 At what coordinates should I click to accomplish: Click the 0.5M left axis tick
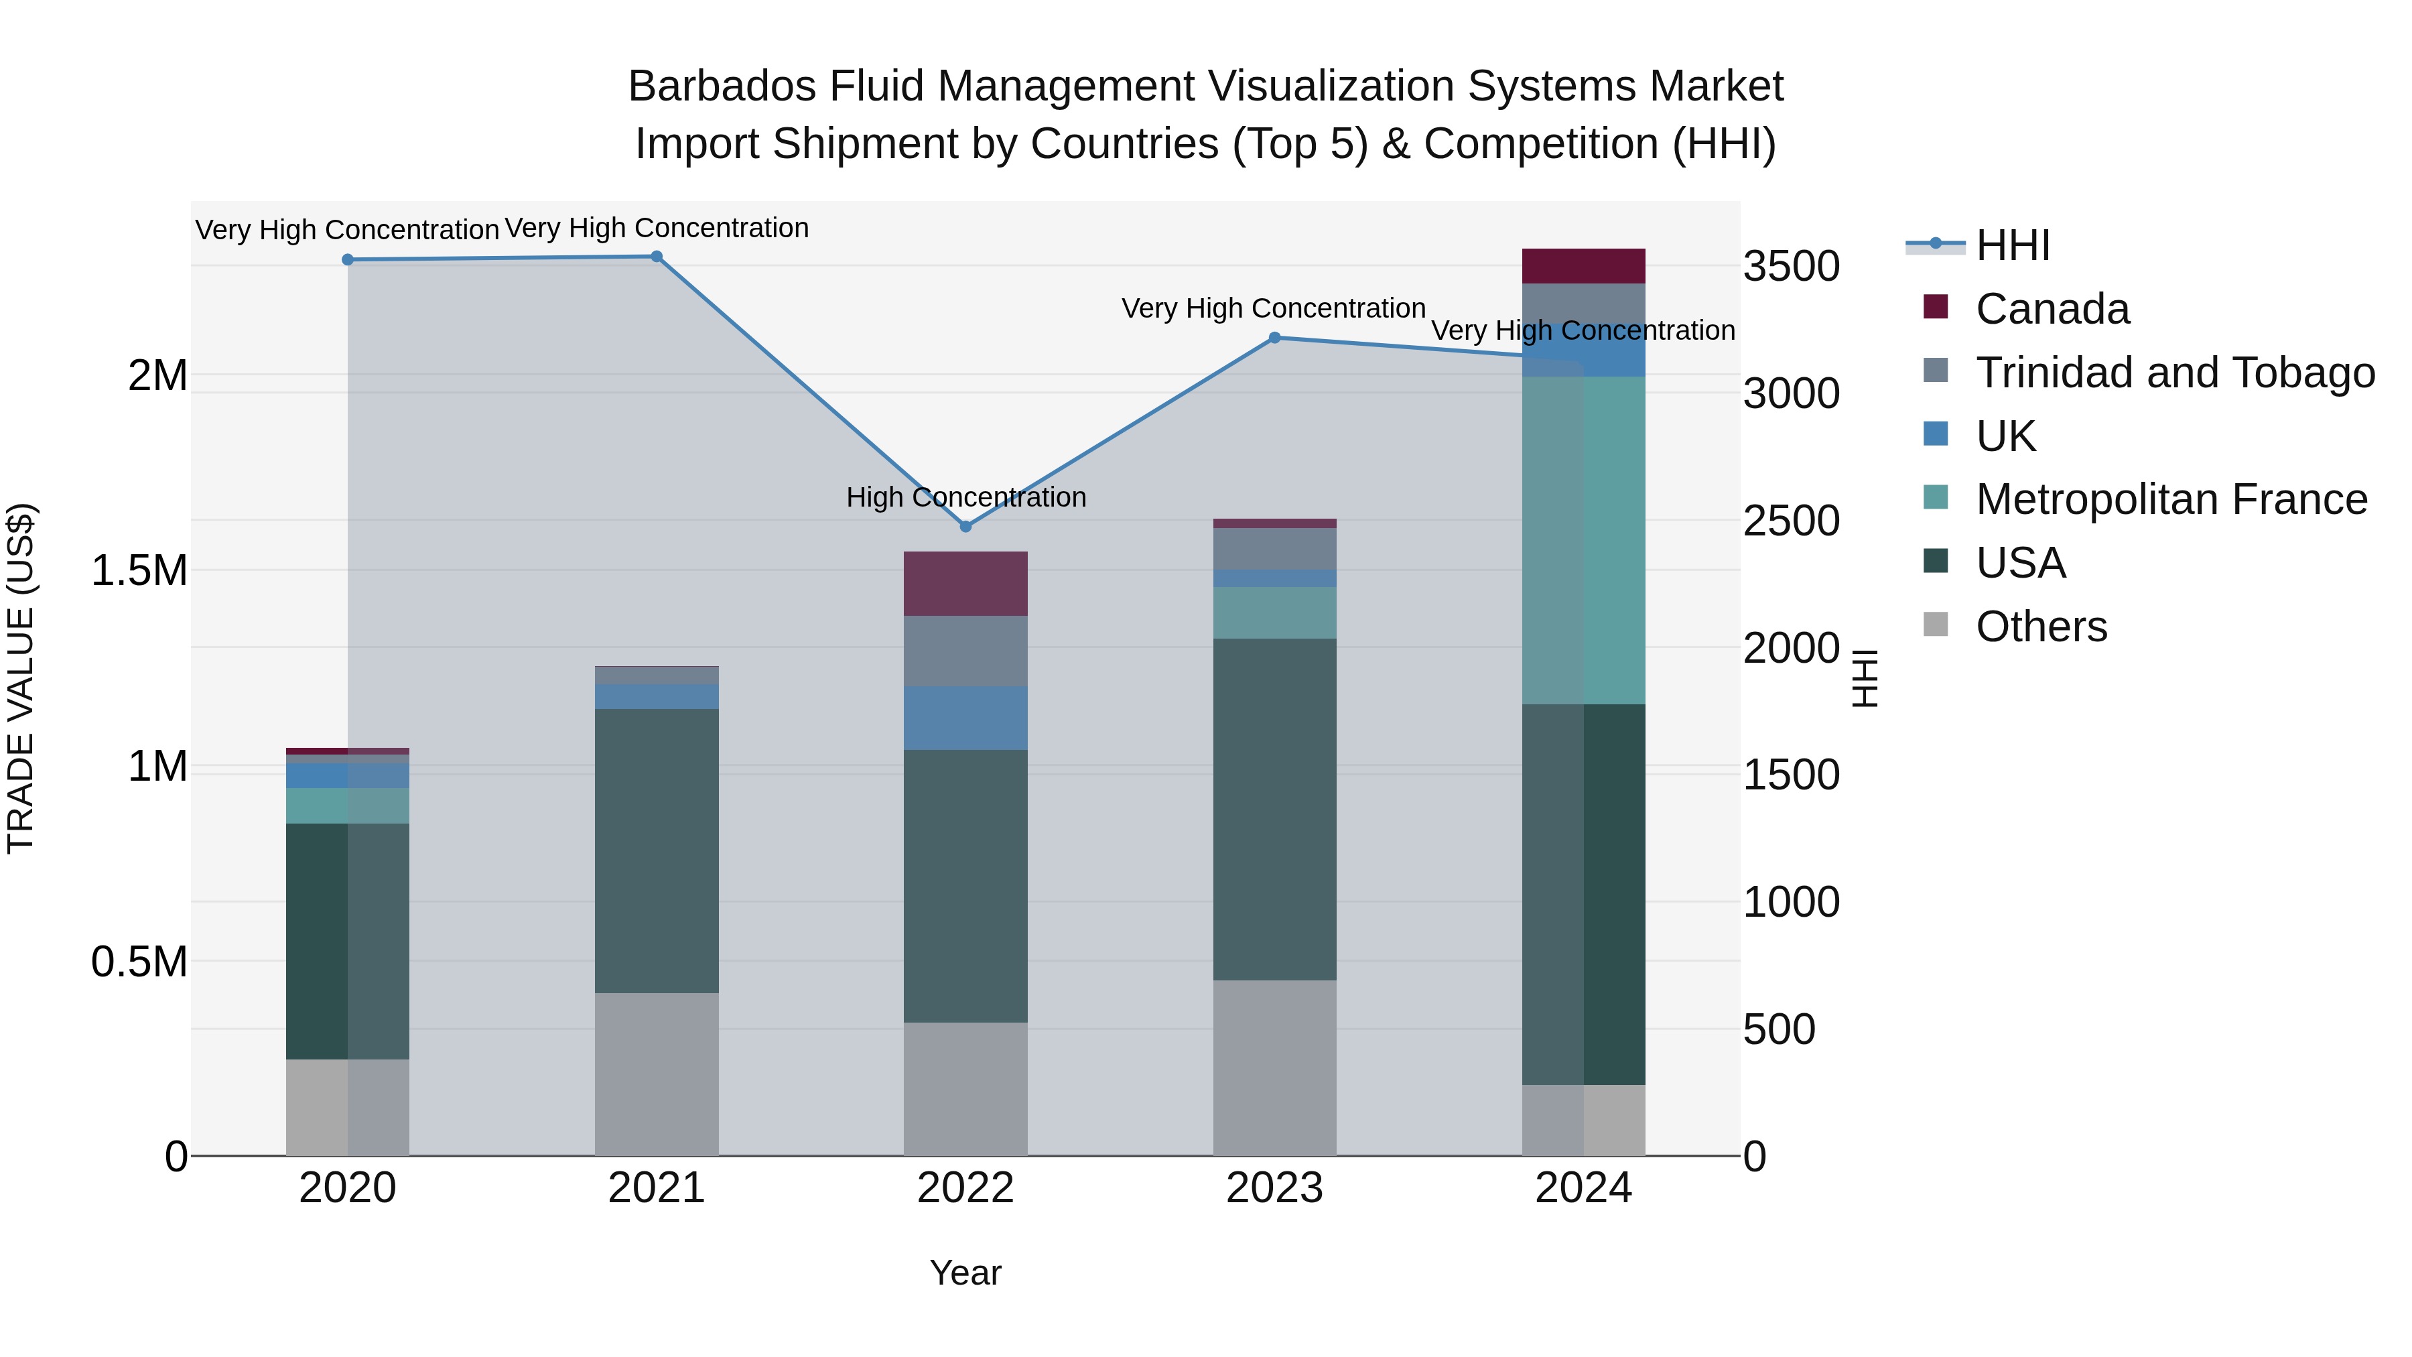[x=139, y=962]
